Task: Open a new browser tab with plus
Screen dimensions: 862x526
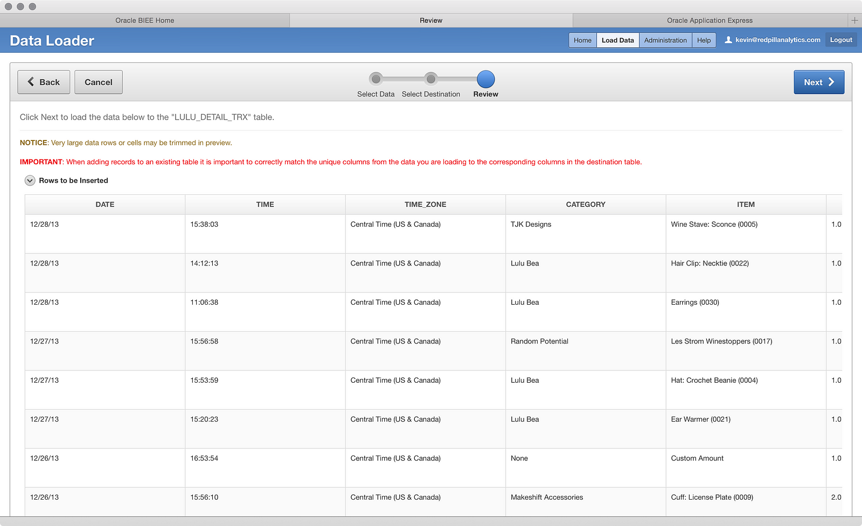Action: [854, 20]
